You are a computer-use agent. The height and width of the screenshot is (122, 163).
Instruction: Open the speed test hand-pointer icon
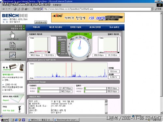click(x=12, y=34)
